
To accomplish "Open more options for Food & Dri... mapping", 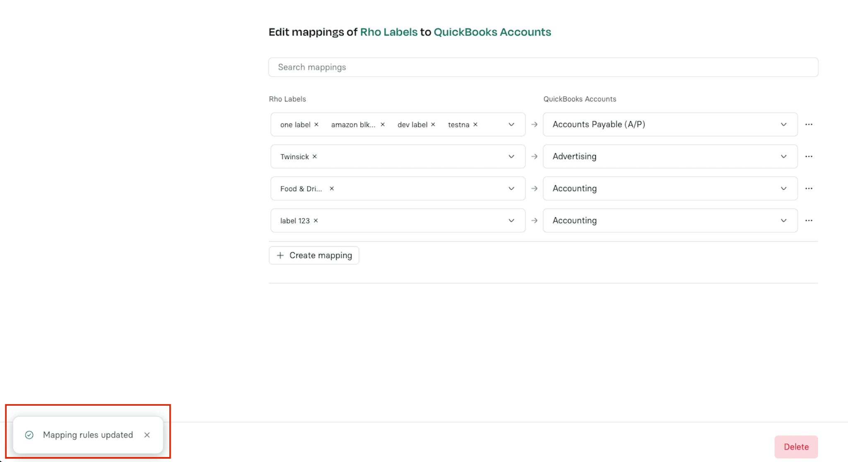I will 809,189.
